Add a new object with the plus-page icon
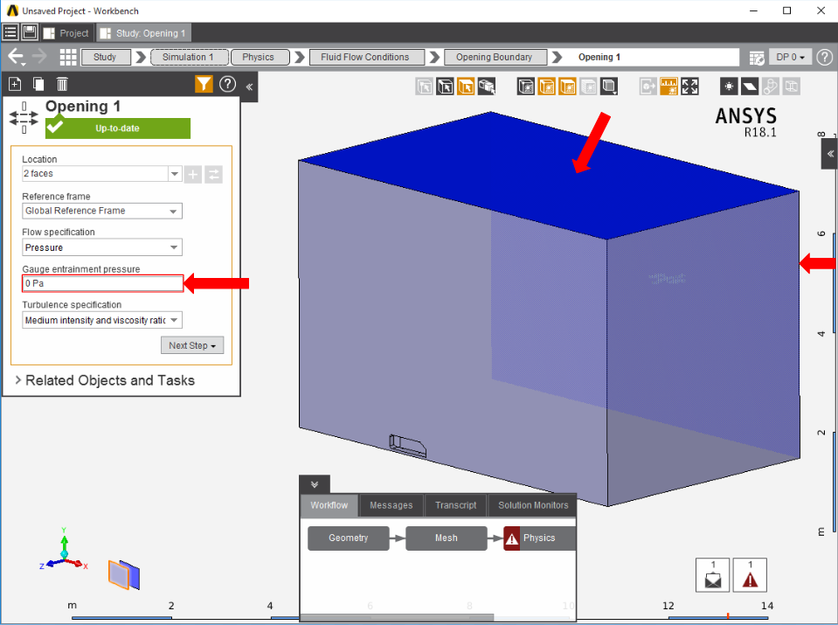838x625 pixels. (x=15, y=84)
